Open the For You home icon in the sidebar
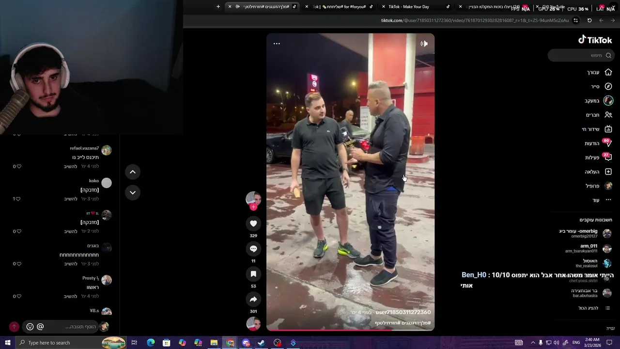This screenshot has height=349, width=620. (608, 72)
